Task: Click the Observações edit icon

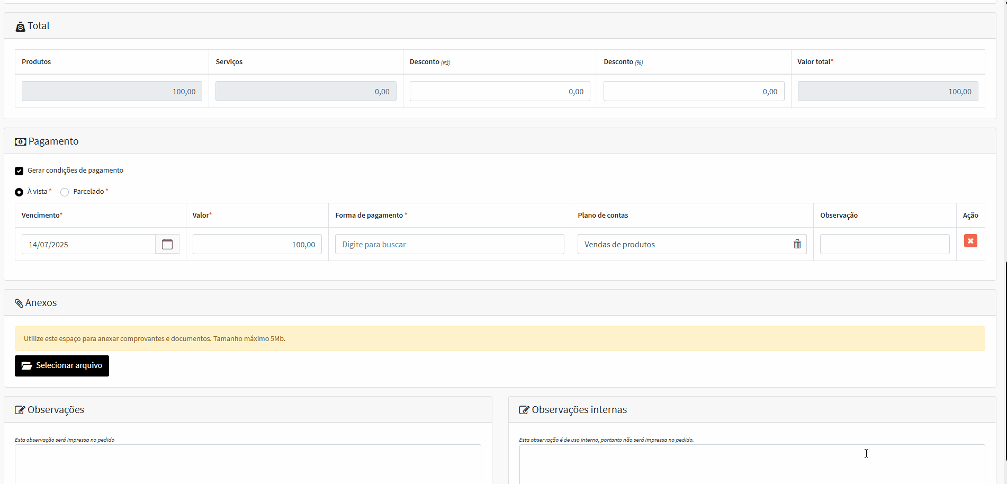Action: pyautogui.click(x=20, y=410)
